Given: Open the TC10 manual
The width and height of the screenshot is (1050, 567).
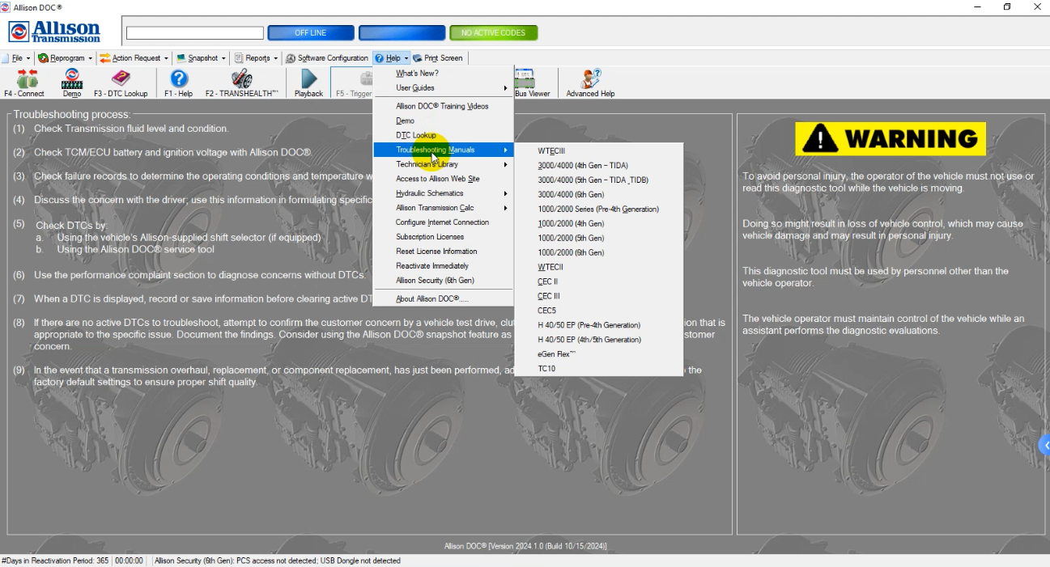Looking at the screenshot, I should pos(599,369).
